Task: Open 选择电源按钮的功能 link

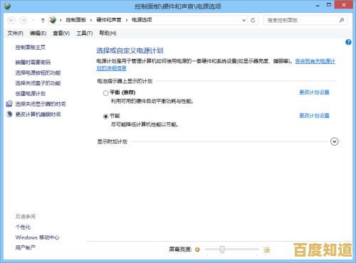Action: [x=38, y=73]
